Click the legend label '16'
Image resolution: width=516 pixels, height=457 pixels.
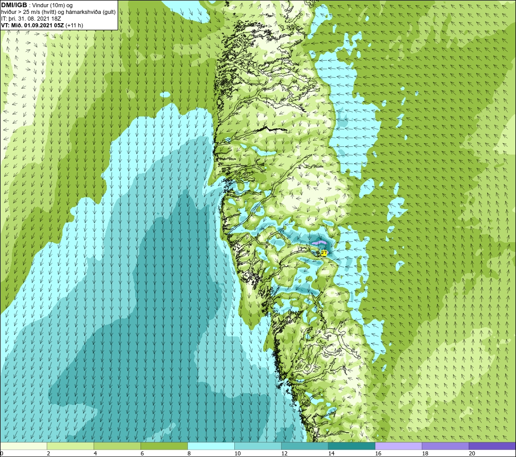point(378,454)
